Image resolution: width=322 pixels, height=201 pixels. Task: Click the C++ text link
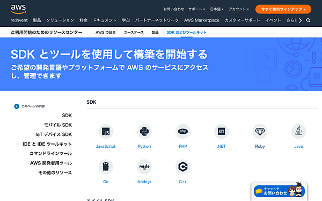coord(183,182)
